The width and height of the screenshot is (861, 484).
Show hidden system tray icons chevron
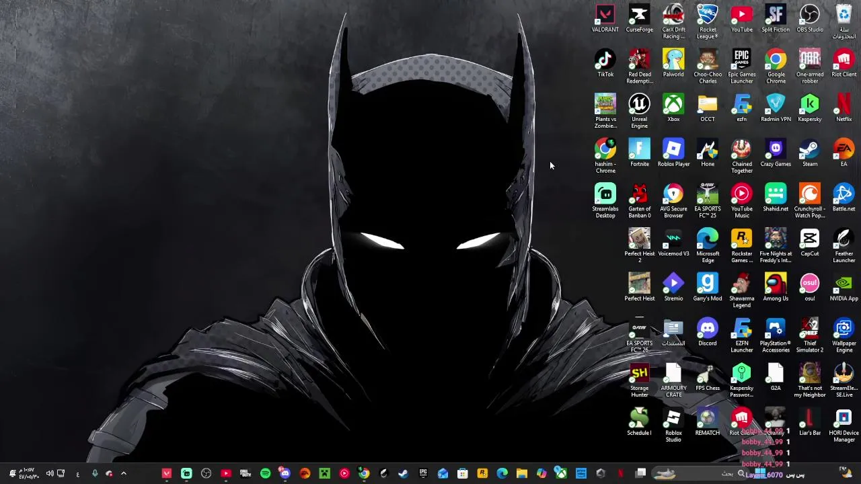coord(123,473)
